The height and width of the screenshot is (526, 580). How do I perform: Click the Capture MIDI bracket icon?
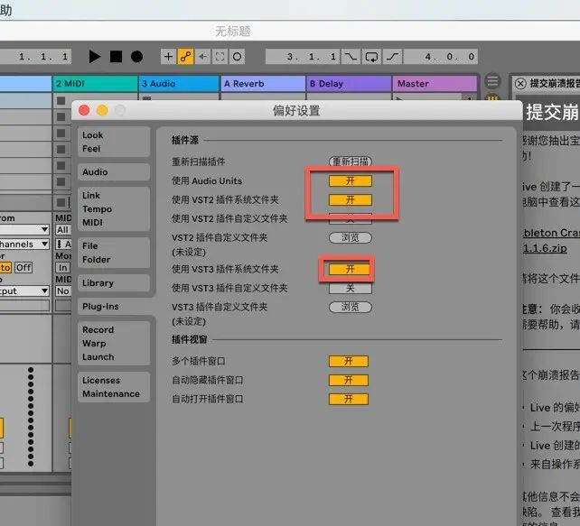(x=220, y=57)
